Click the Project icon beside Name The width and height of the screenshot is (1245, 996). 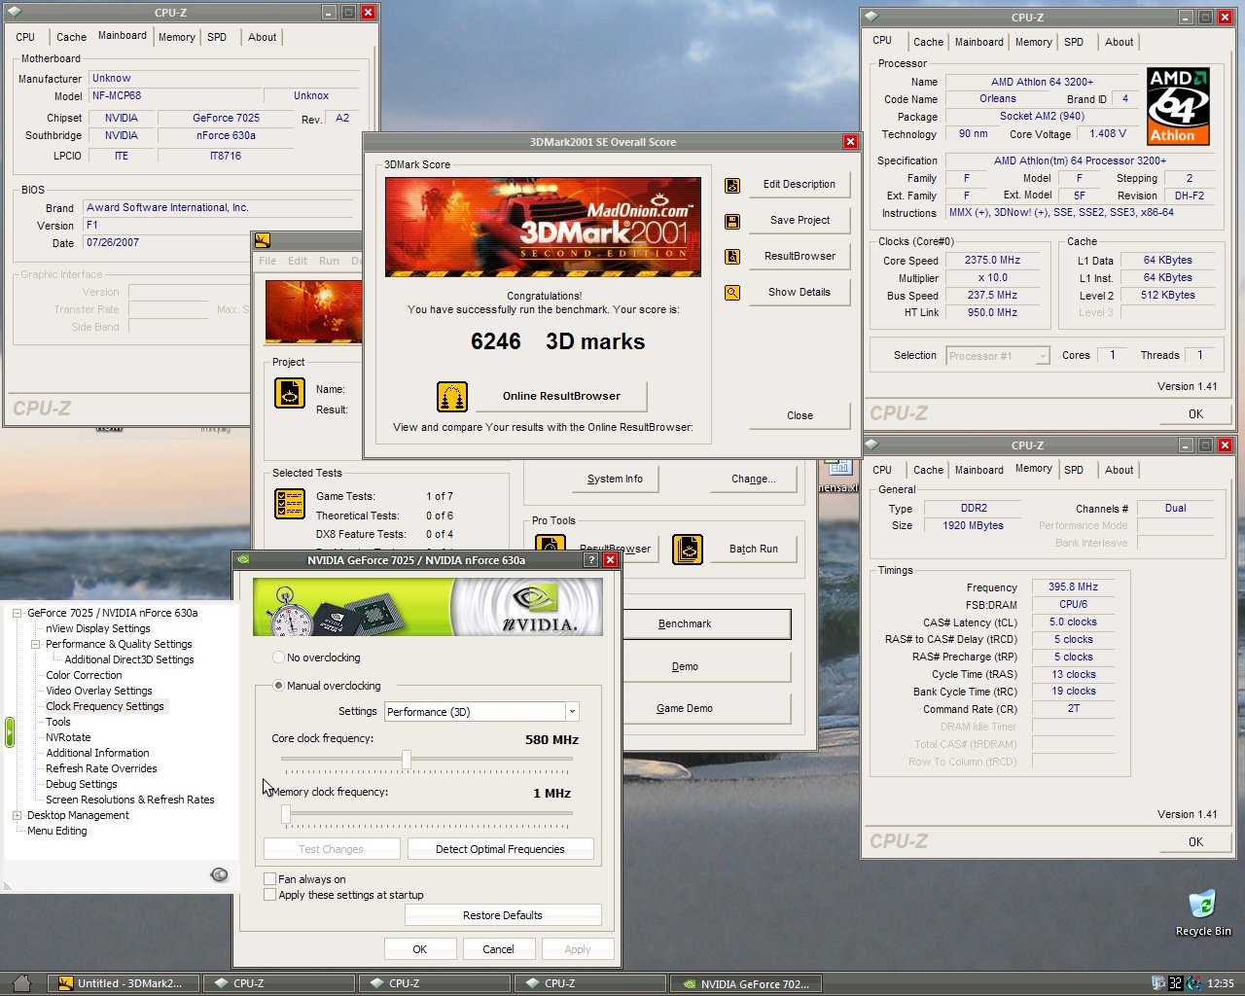tap(290, 392)
